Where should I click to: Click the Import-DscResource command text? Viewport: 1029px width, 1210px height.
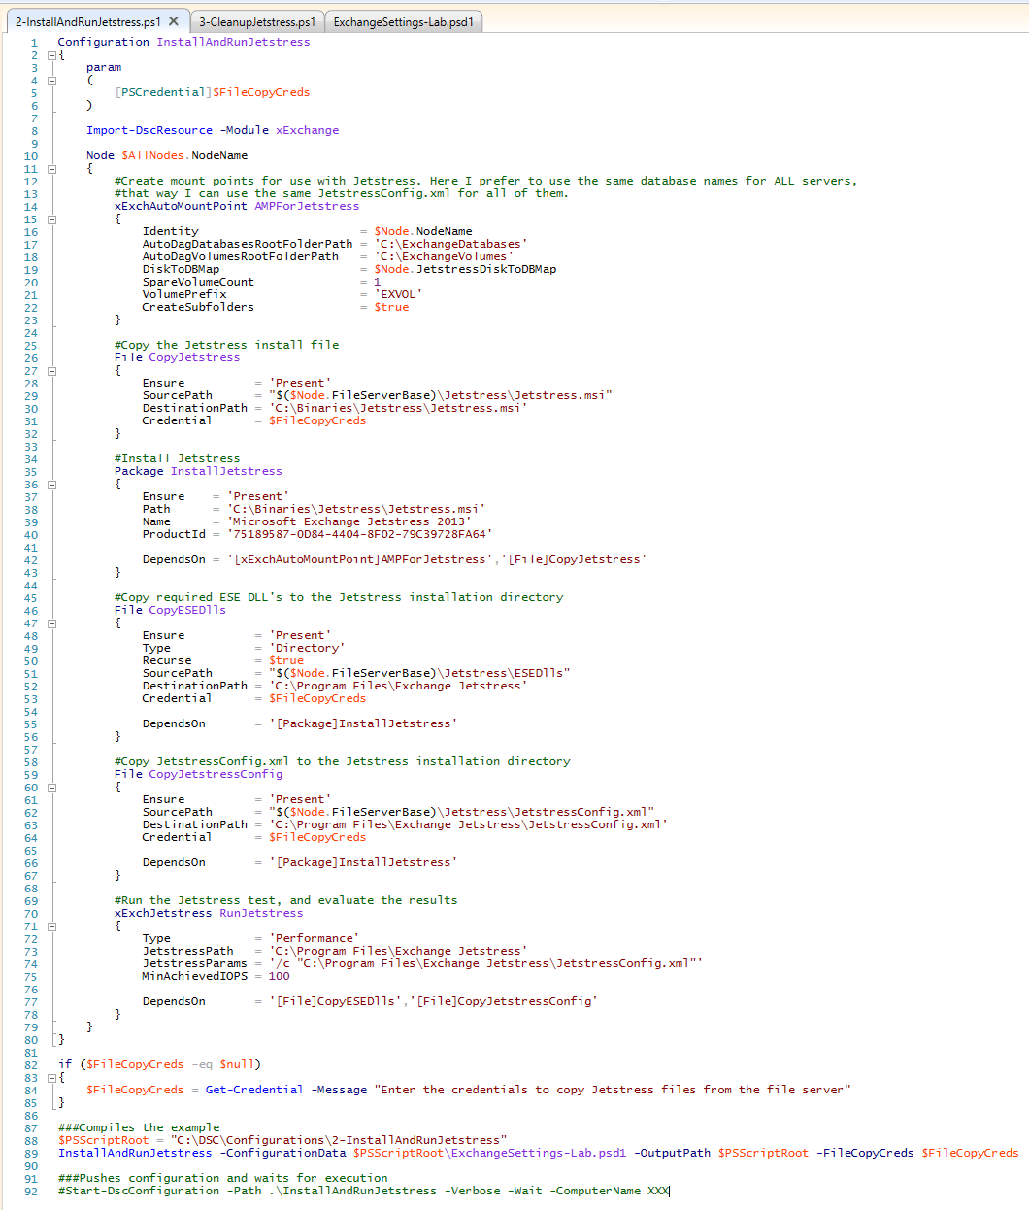tap(149, 130)
